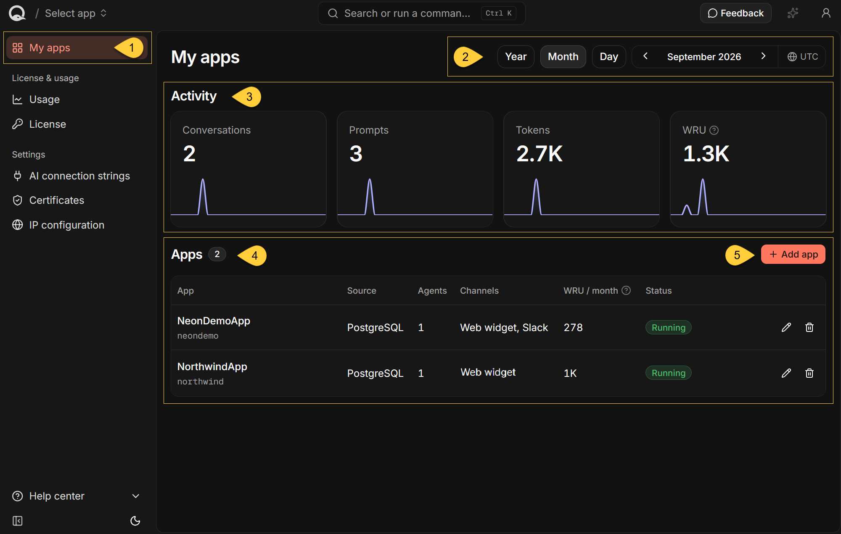Screen dimensions: 841x534
Task: Click the Tokens activity card
Action: point(582,169)
